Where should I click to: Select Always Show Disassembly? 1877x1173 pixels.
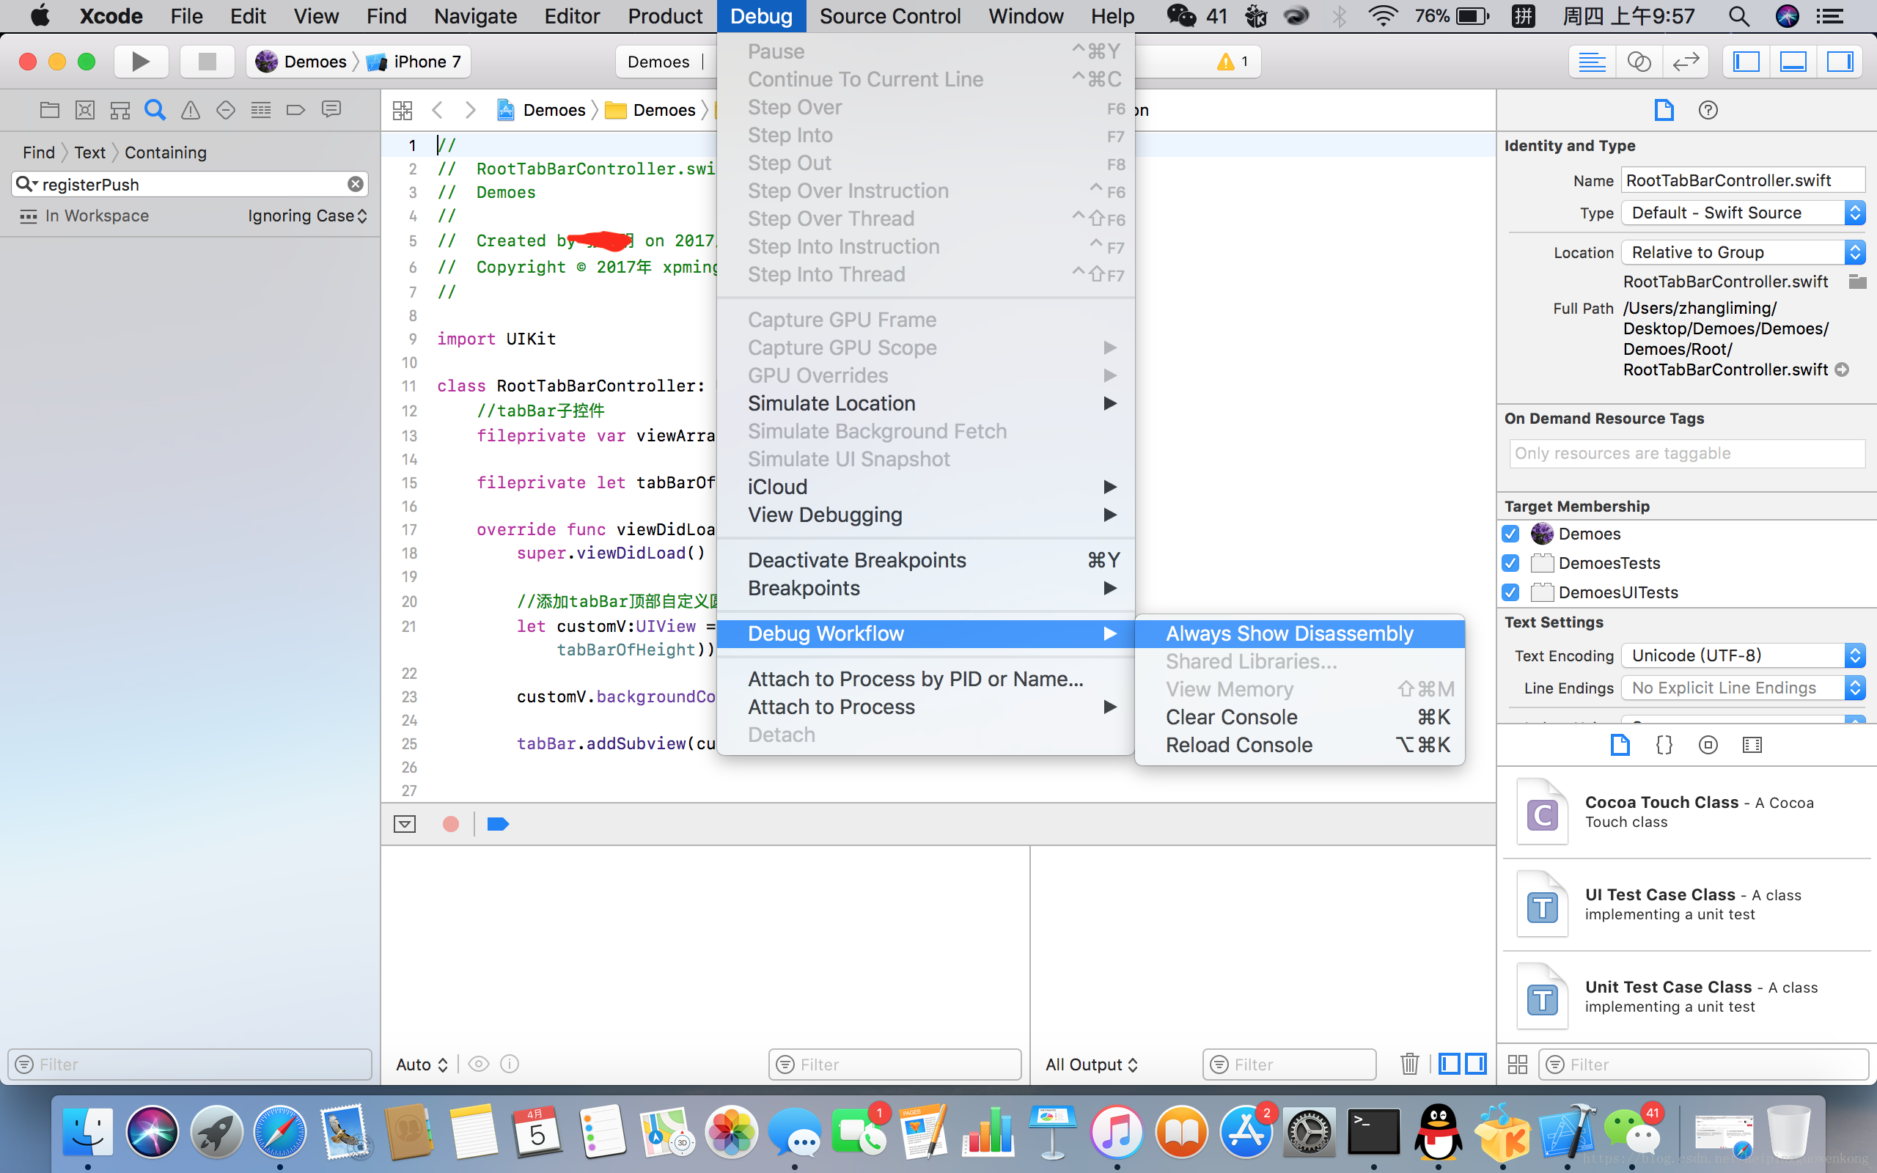[1300, 634]
